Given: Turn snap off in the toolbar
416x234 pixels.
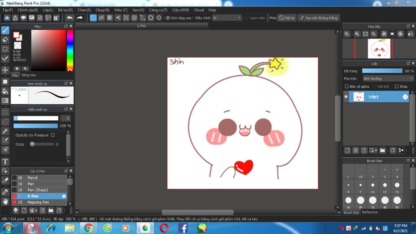Looking at the screenshot, I should click(x=93, y=18).
